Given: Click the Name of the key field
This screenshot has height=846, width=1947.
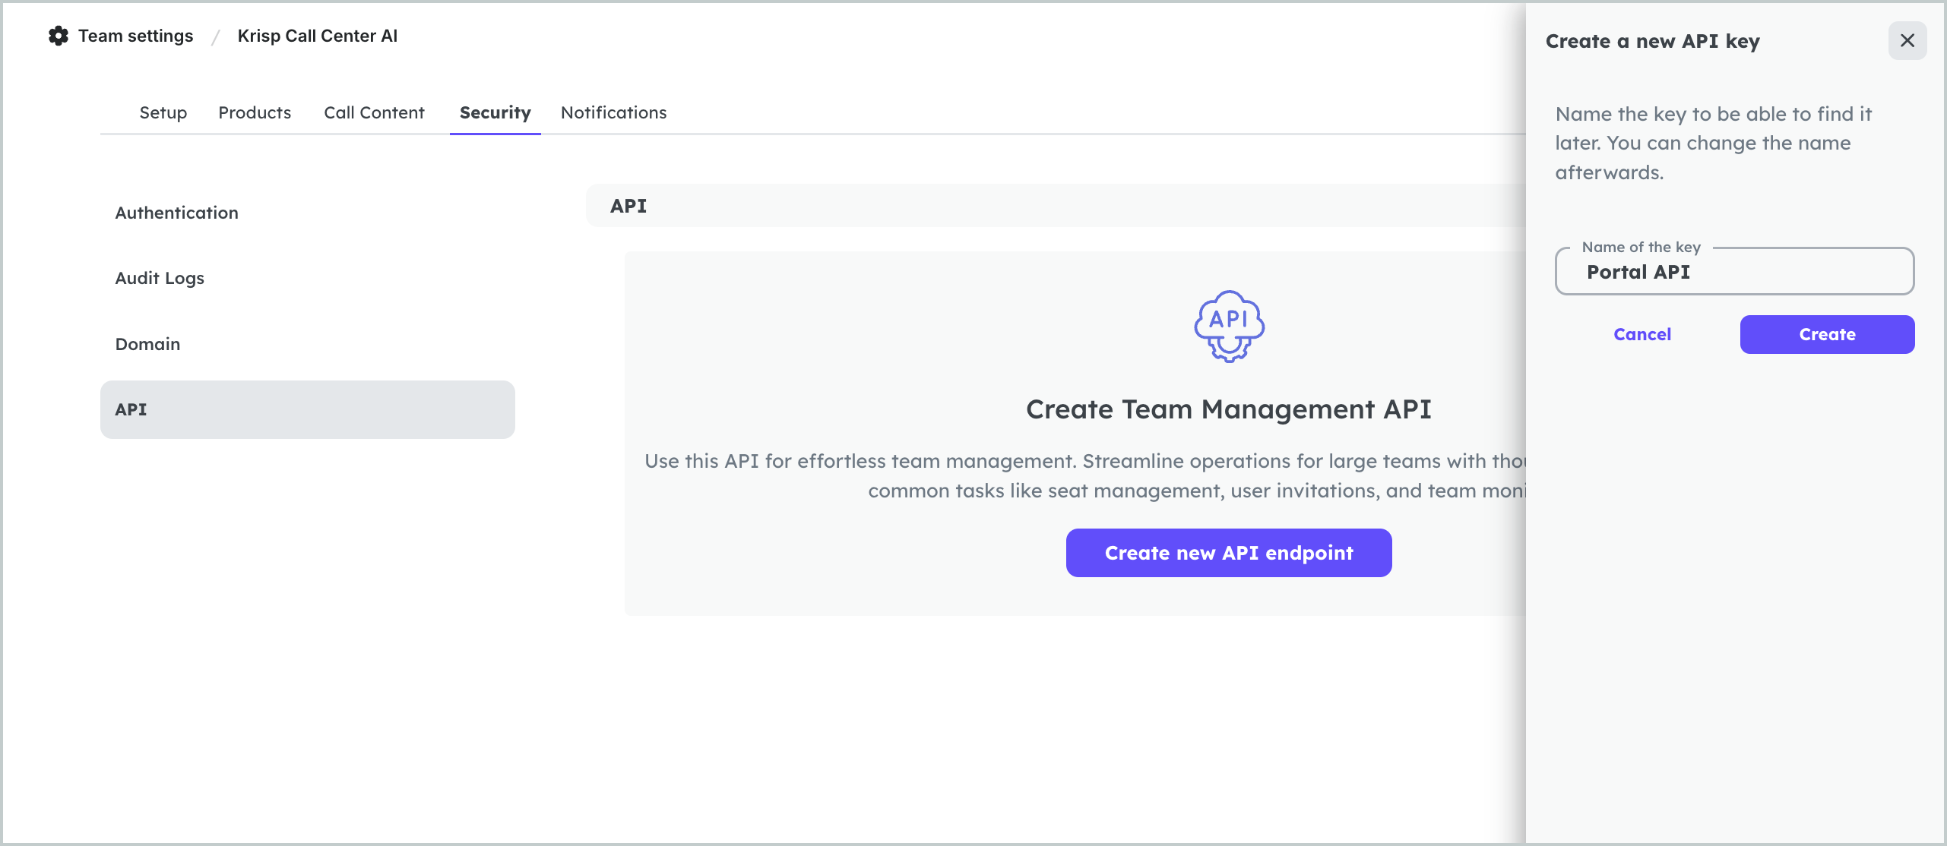Looking at the screenshot, I should tap(1733, 272).
